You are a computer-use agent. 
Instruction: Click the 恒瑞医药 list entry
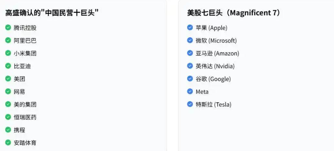pos(25,117)
